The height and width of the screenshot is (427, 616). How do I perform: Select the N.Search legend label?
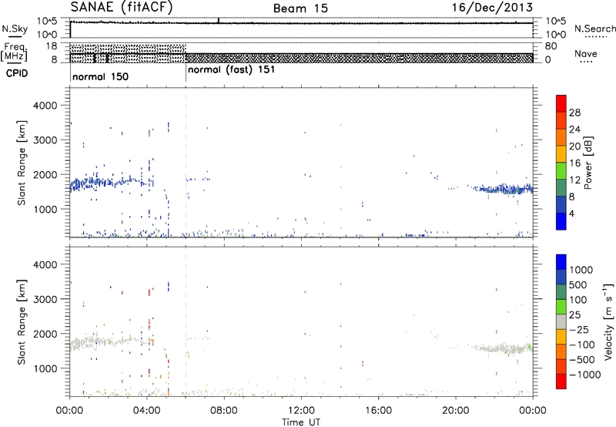(595, 29)
